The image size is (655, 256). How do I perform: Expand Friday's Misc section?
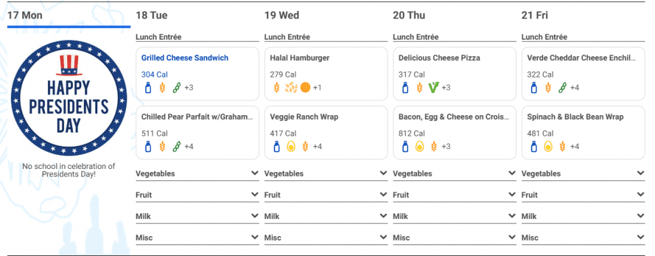point(583,237)
